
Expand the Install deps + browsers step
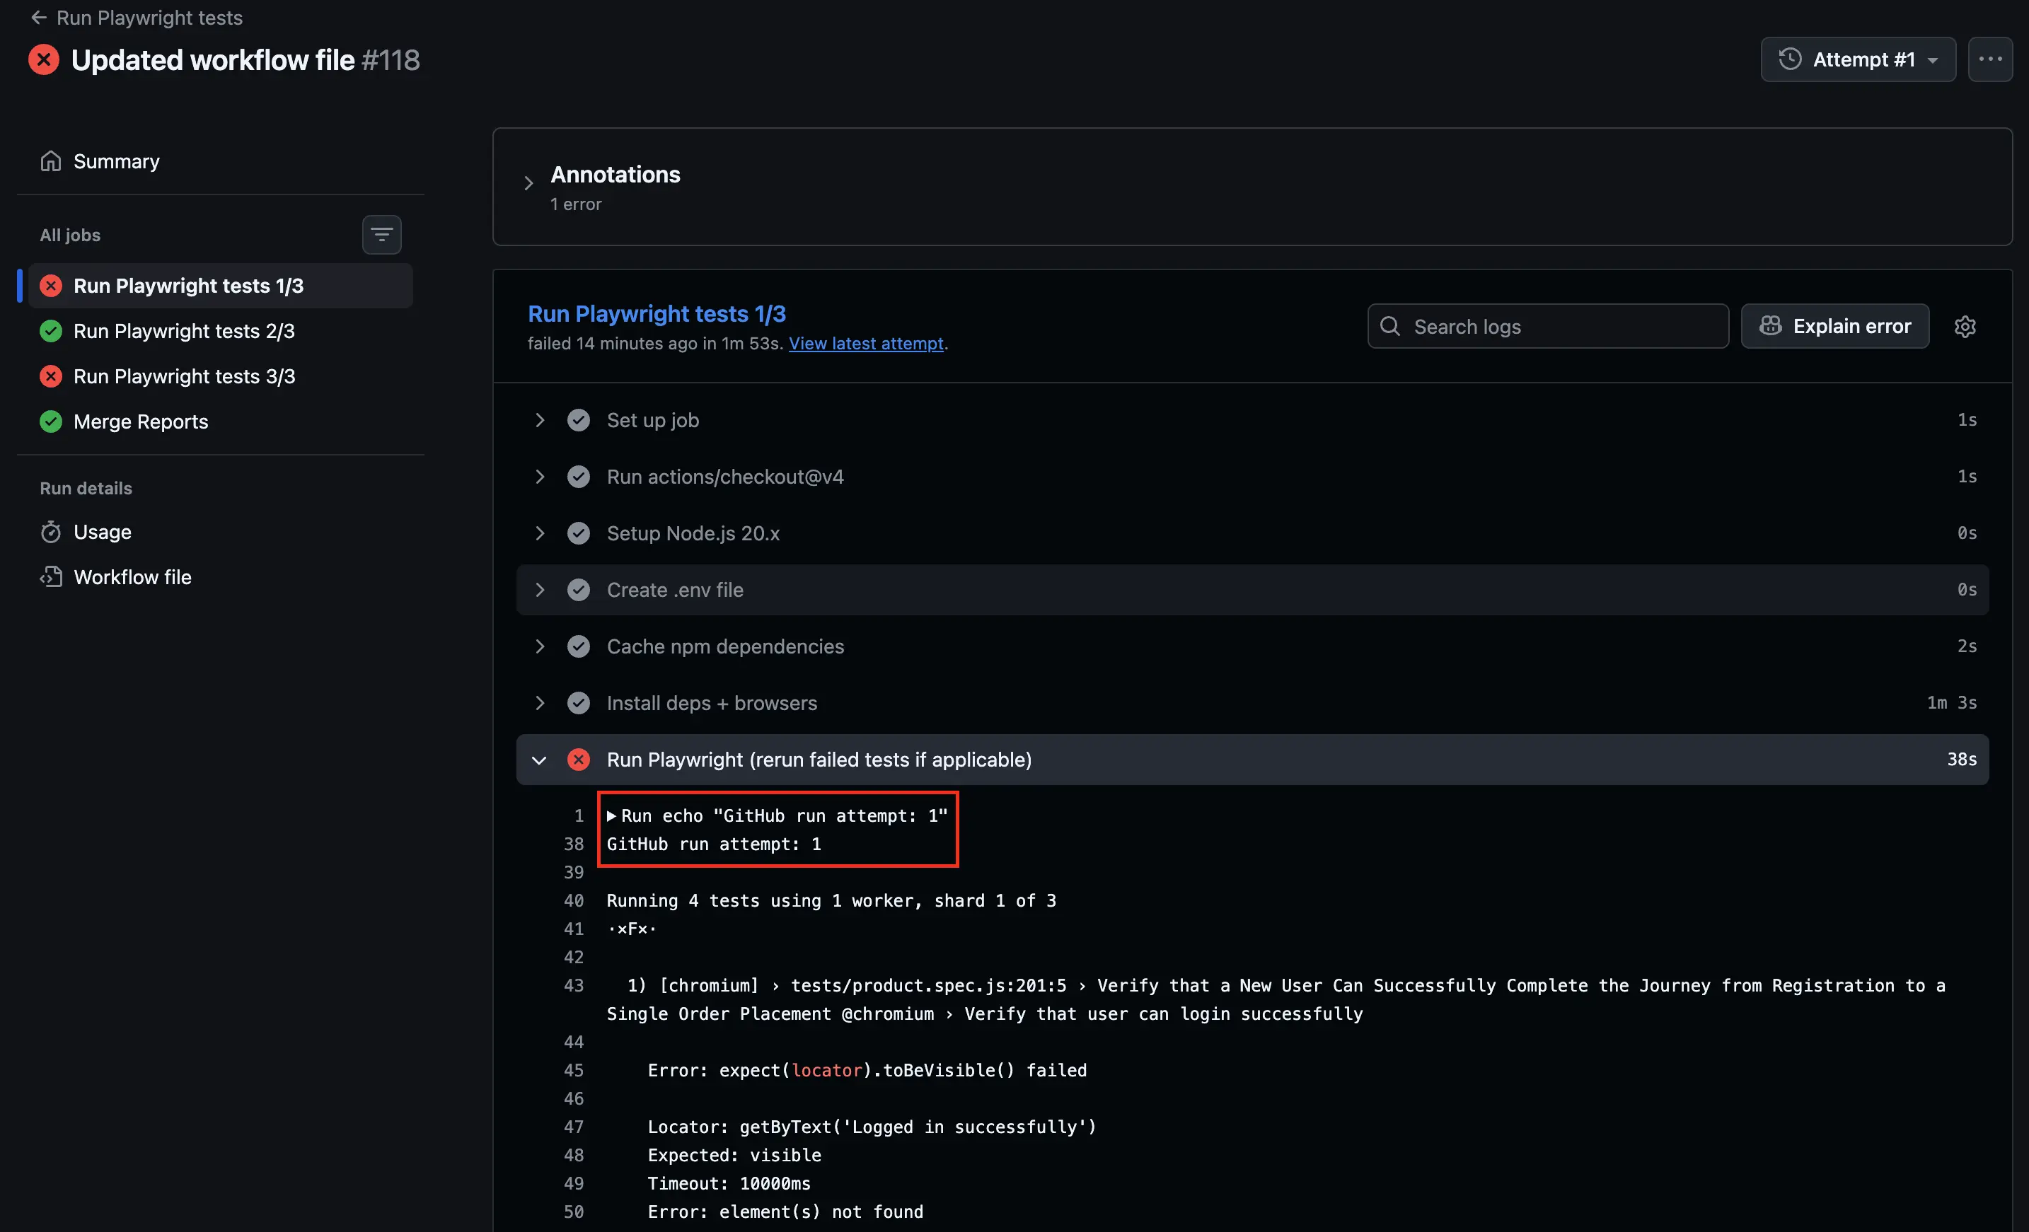[539, 703]
